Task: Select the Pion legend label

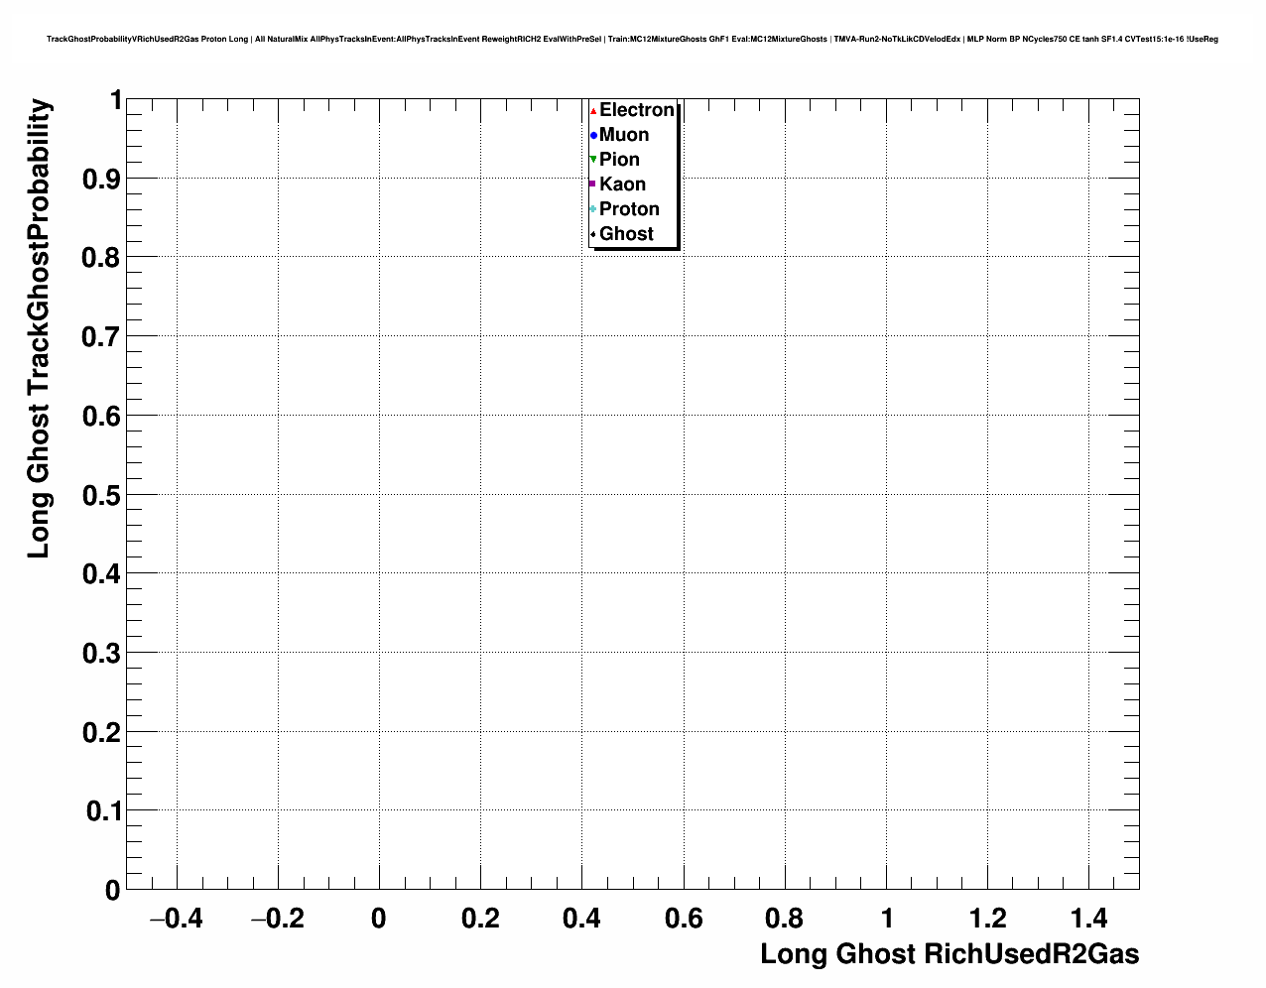Action: (x=619, y=160)
